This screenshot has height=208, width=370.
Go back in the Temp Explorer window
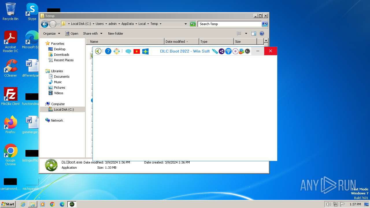tap(45, 24)
